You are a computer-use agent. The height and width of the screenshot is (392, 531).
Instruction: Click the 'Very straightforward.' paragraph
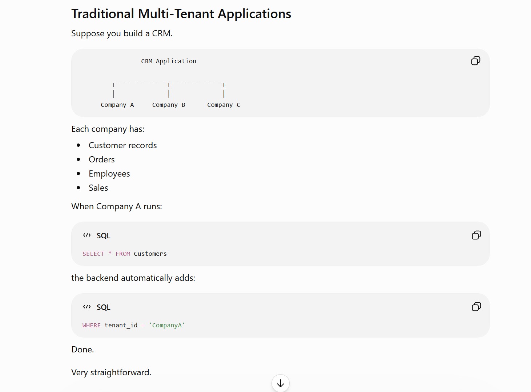point(111,372)
